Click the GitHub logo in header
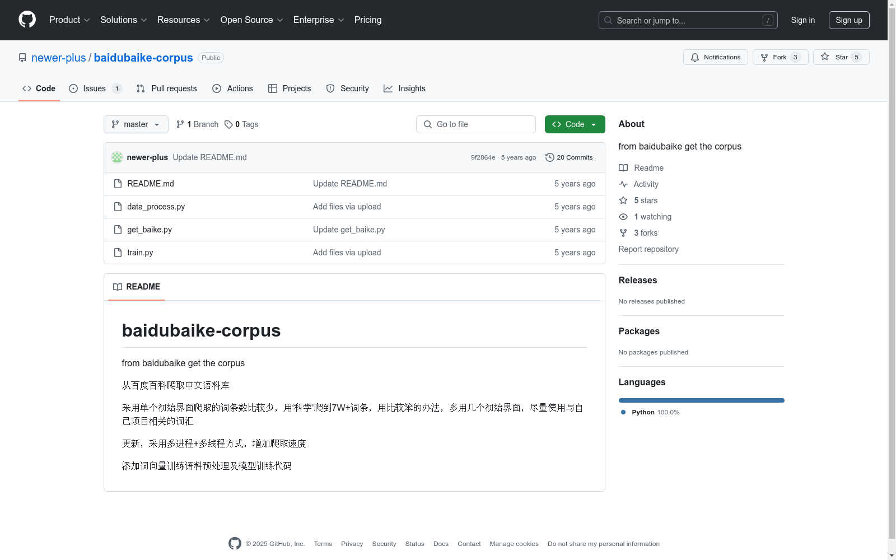 (x=27, y=20)
